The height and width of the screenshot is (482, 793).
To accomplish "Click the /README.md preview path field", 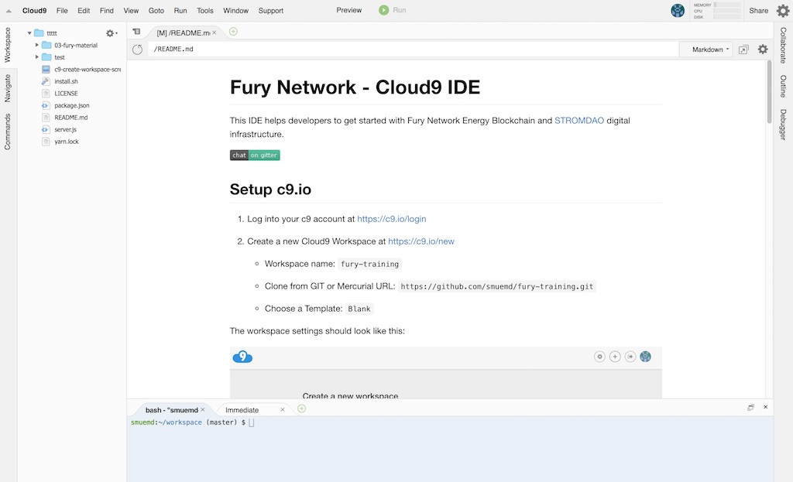I will [x=413, y=49].
